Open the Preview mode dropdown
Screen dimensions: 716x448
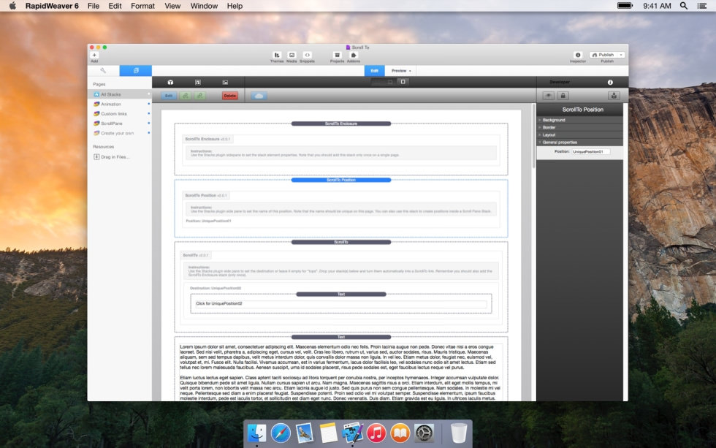click(401, 71)
